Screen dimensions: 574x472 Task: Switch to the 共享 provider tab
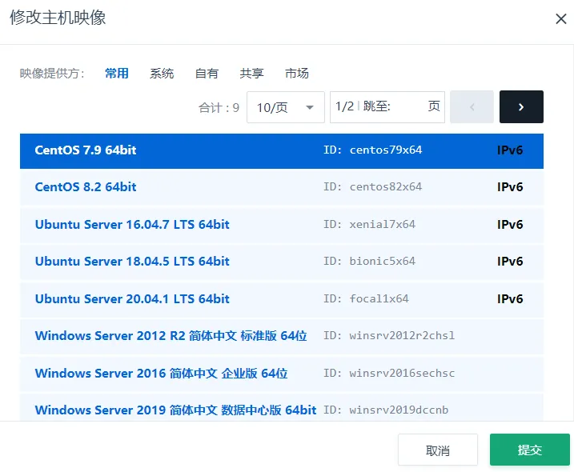[x=252, y=73]
